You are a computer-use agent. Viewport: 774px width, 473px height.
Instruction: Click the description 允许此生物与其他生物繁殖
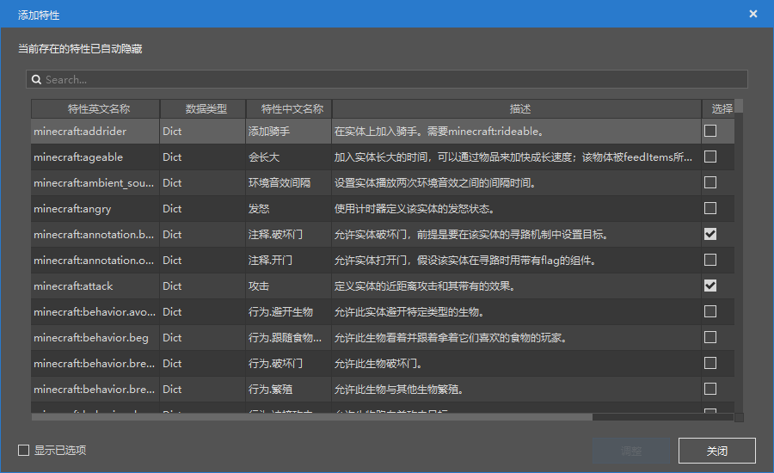[x=517, y=389]
